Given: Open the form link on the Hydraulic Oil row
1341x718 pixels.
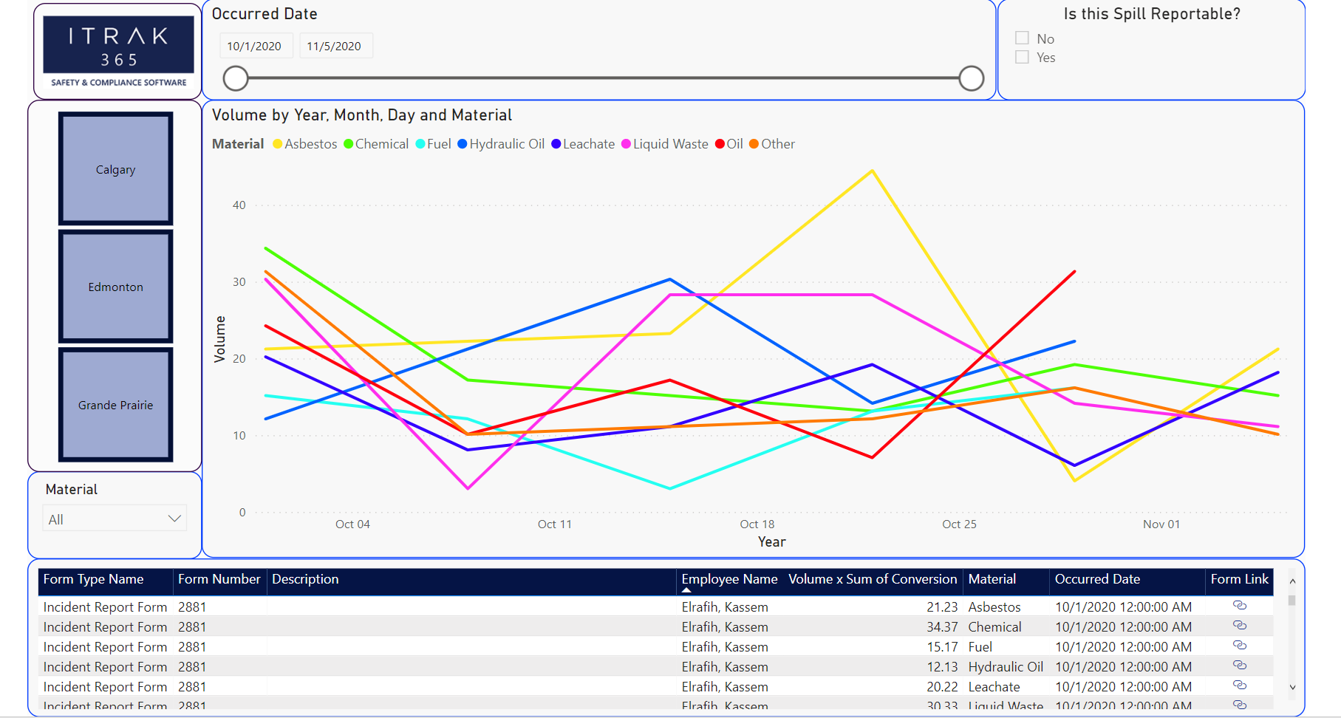Looking at the screenshot, I should 1240,666.
